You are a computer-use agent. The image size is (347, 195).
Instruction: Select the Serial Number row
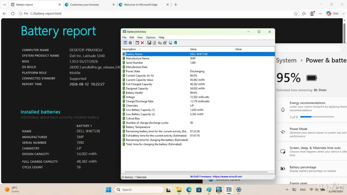pos(198,63)
